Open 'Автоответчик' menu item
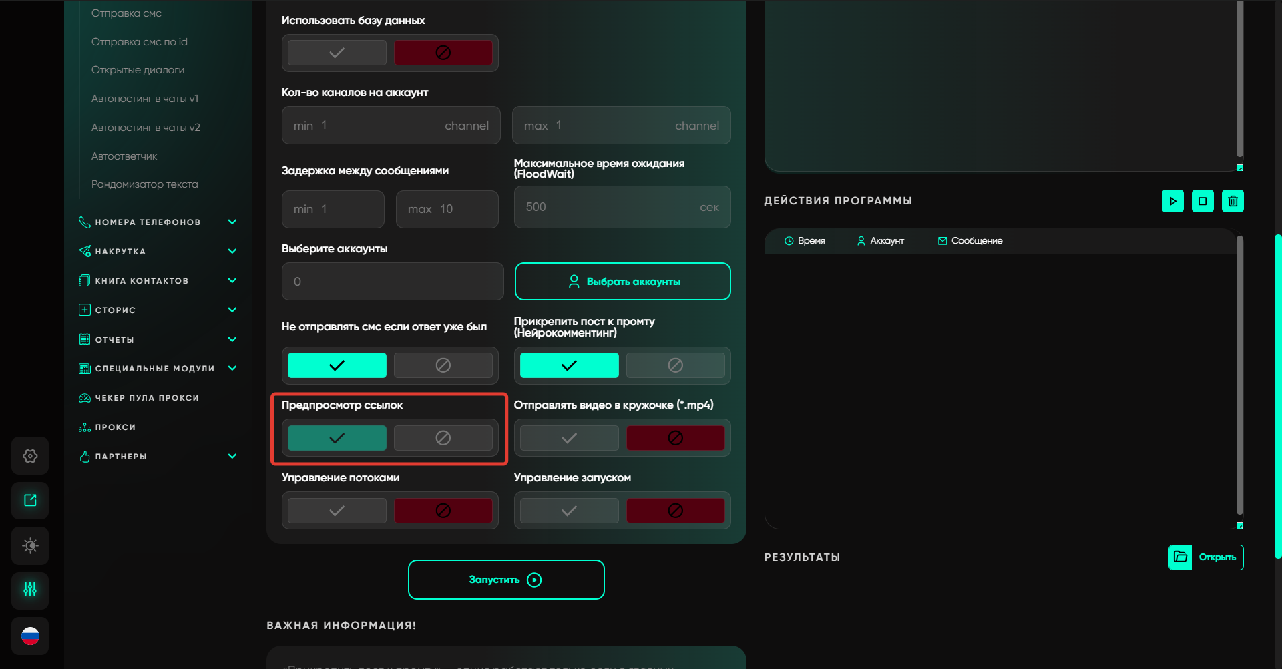 [124, 156]
